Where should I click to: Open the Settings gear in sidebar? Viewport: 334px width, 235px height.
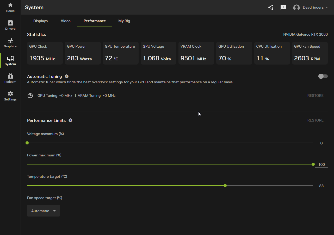tap(10, 96)
